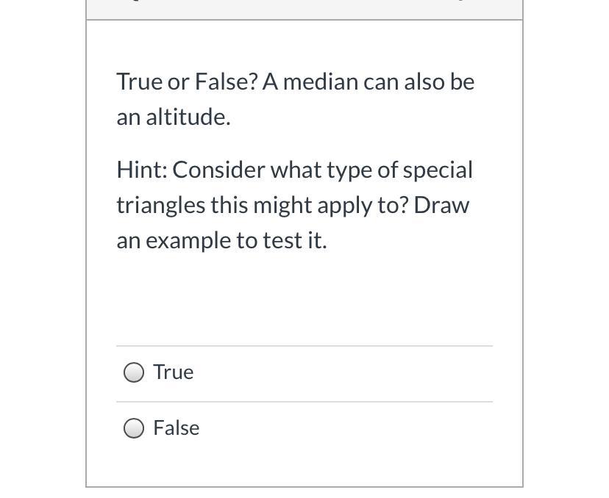This screenshot has width=609, height=498.
Task: Click the "False" answer label
Action: [177, 428]
